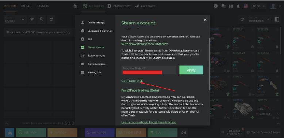Click the US flag language icon
The image size is (284, 138).
[x=246, y=6]
